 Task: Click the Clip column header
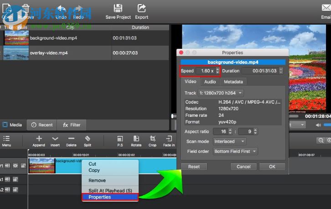(x=70, y=27)
